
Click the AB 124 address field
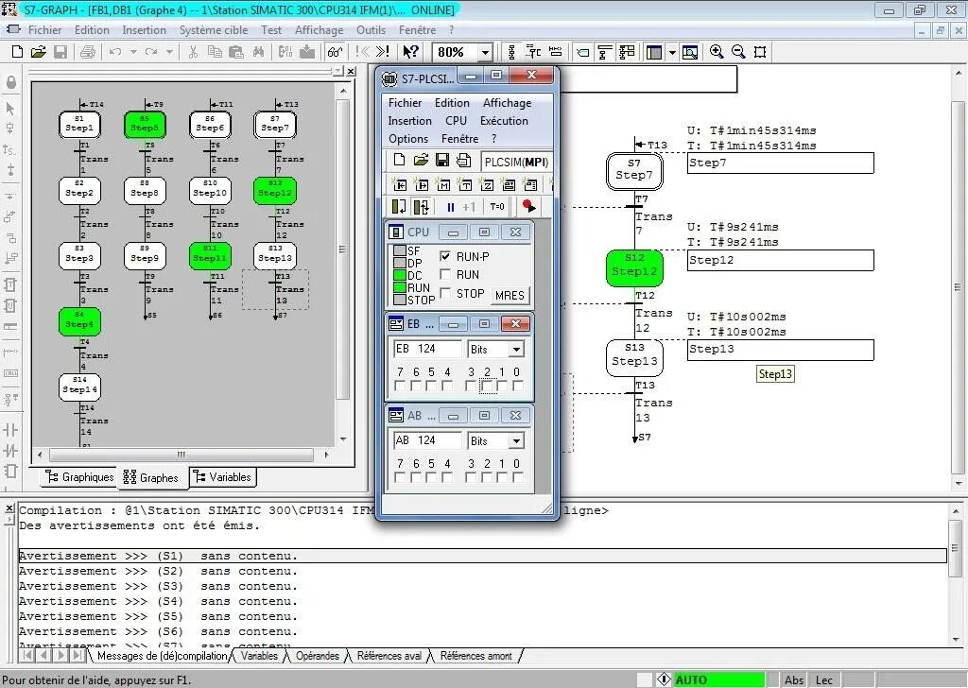pyautogui.click(x=427, y=440)
